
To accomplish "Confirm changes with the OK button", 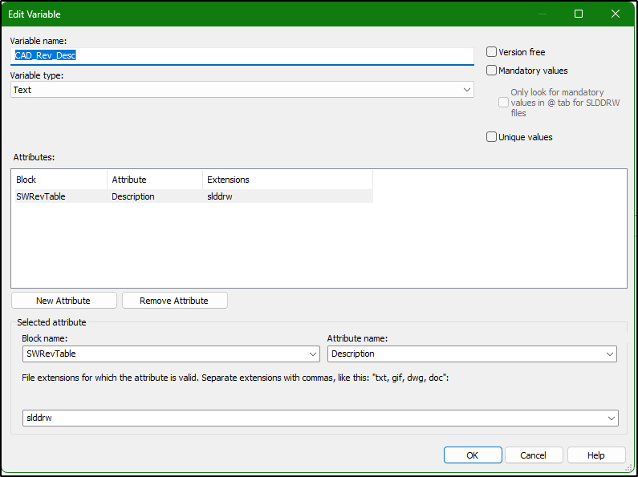I will pos(473,455).
